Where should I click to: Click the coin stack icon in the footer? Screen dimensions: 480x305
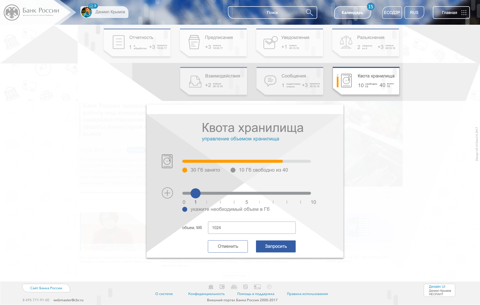point(245,287)
